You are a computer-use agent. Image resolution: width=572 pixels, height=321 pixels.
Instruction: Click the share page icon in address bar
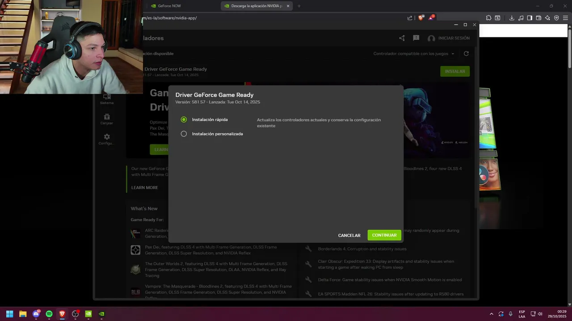click(x=410, y=18)
